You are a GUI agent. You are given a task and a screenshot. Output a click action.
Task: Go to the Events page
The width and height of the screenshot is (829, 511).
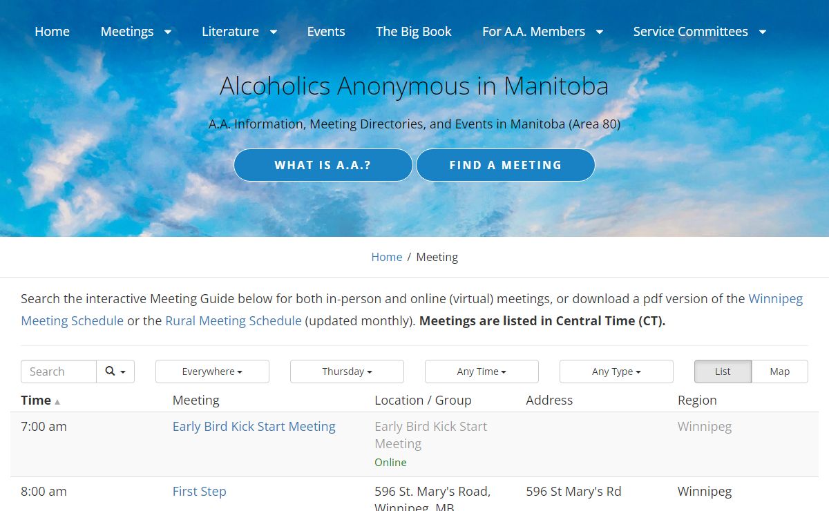pyautogui.click(x=326, y=32)
